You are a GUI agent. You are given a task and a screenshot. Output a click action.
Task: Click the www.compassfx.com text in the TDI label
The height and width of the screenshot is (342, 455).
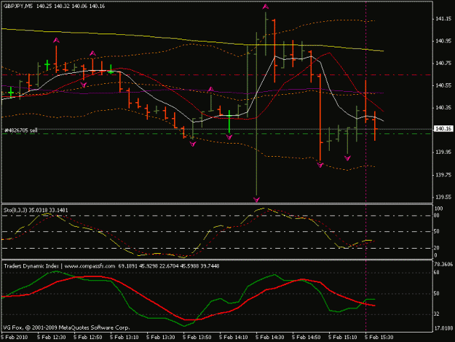[x=90, y=266]
